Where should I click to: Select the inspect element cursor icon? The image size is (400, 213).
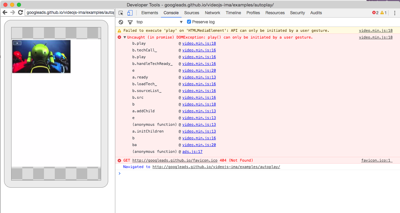[x=121, y=12]
